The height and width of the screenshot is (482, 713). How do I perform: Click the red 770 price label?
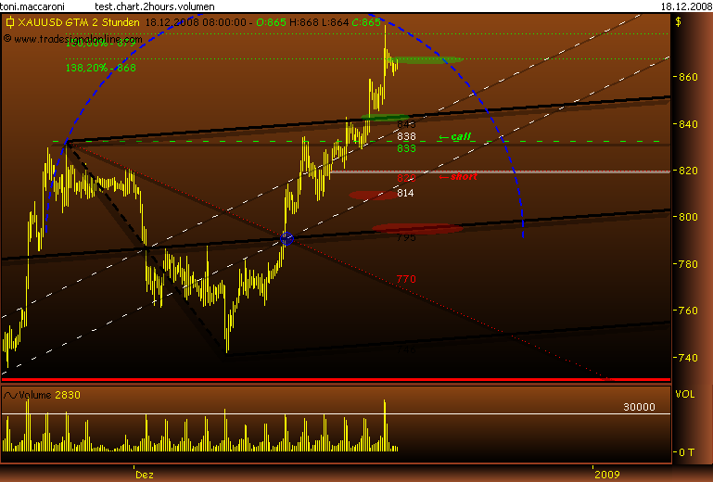pyautogui.click(x=406, y=279)
